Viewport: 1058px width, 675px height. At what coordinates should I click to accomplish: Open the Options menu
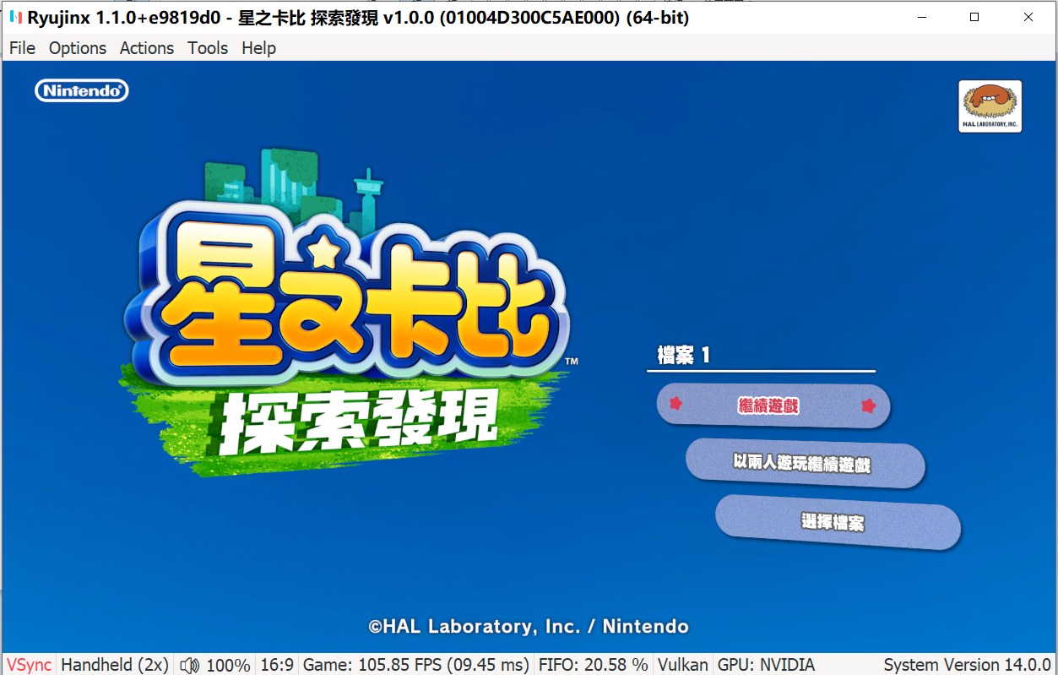coord(78,48)
